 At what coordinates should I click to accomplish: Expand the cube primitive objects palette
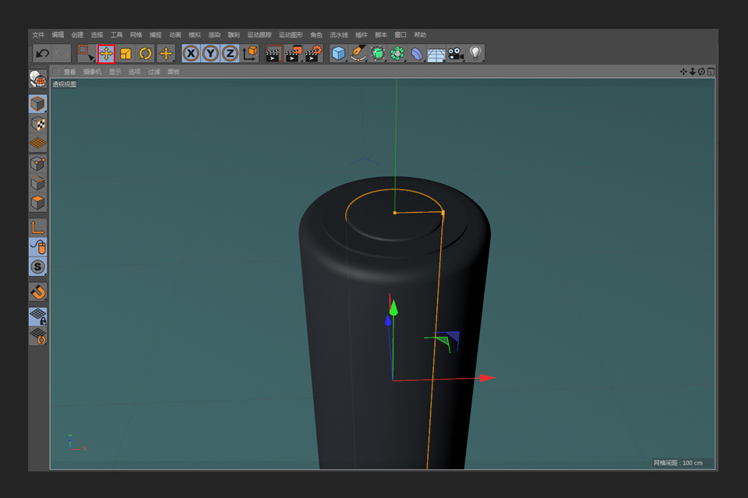click(x=338, y=54)
